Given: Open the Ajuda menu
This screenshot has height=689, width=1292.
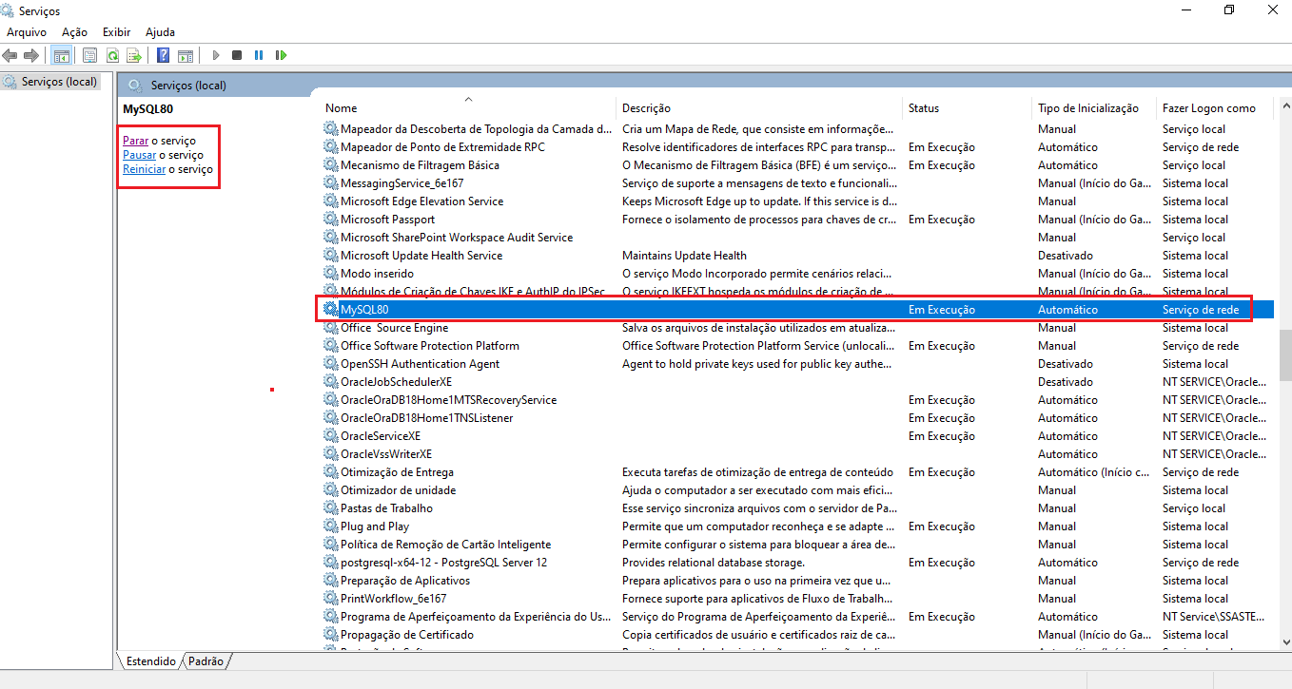Looking at the screenshot, I should click(x=160, y=32).
